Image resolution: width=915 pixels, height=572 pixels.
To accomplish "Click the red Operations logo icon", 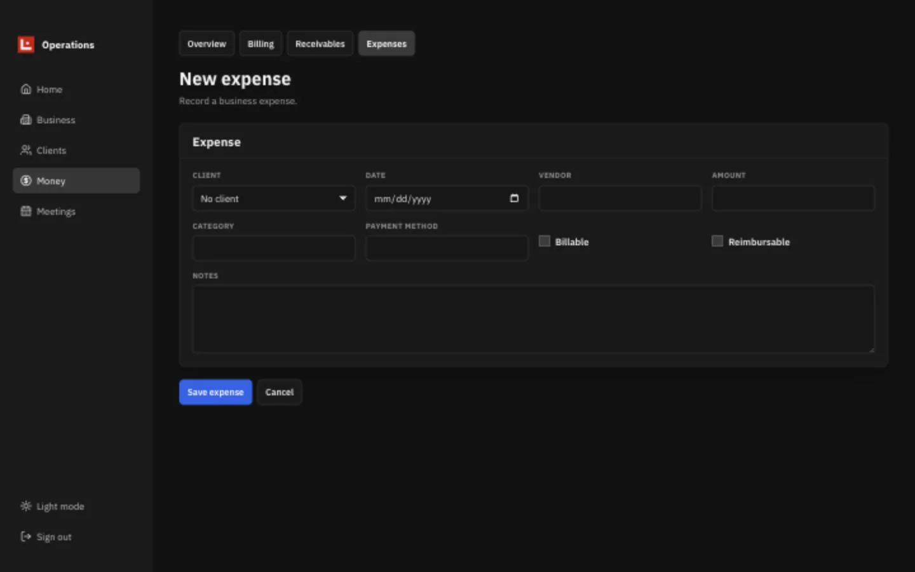I will pyautogui.click(x=26, y=44).
